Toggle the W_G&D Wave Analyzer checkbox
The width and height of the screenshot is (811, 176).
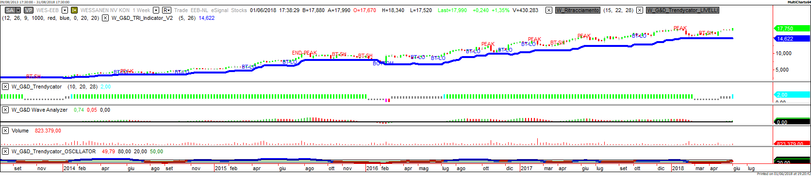point(5,110)
